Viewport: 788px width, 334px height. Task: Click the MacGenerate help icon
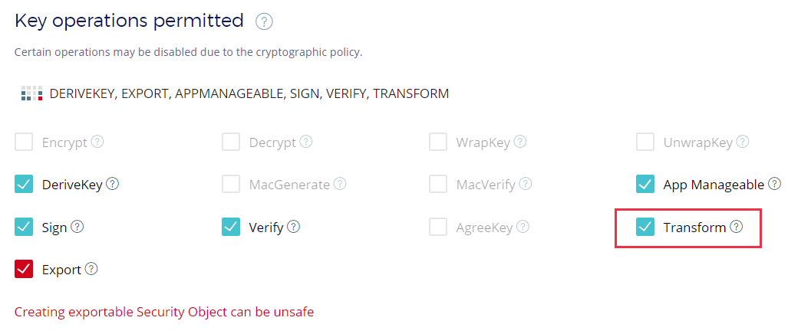(x=340, y=184)
